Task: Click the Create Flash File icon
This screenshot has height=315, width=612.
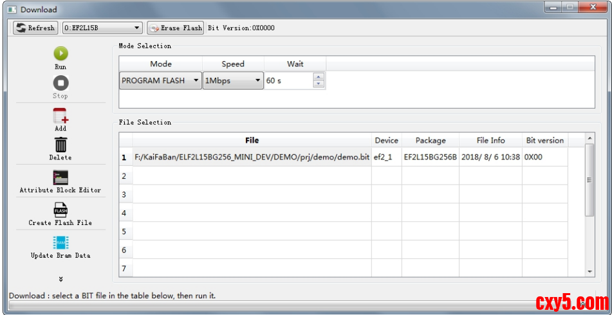Action: click(60, 210)
